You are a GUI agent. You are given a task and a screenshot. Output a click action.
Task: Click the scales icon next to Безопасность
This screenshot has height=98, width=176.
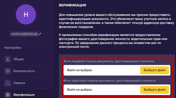click(8, 71)
